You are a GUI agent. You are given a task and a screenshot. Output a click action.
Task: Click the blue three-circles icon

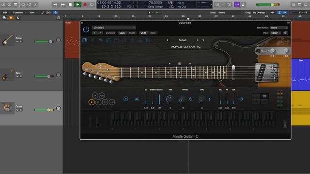click(x=137, y=99)
